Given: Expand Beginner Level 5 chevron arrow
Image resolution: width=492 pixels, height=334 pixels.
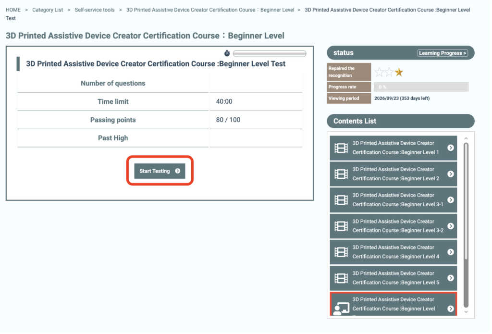Looking at the screenshot, I should tap(451, 278).
